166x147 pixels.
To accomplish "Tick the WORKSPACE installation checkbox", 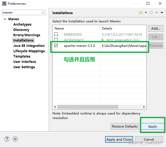I will click(56, 40).
